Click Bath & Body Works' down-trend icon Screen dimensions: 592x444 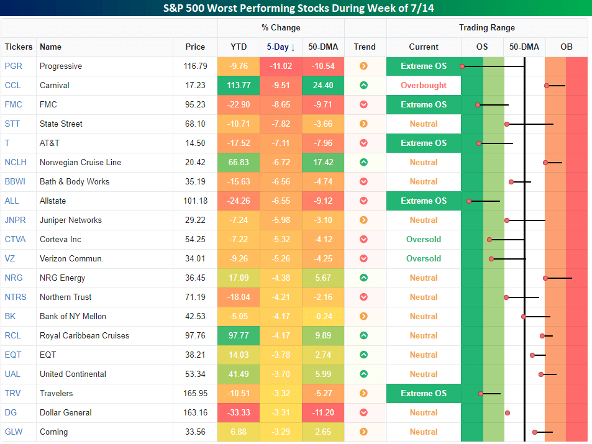pos(364,181)
